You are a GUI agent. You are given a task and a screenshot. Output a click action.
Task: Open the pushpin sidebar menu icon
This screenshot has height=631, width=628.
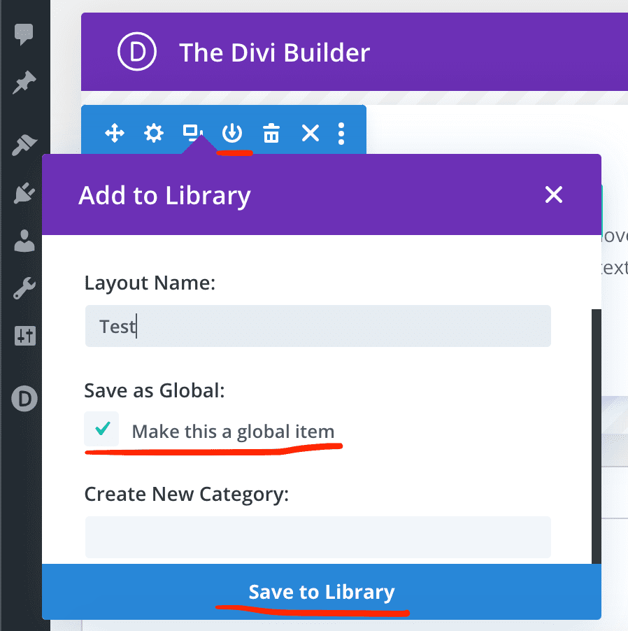coord(24,83)
